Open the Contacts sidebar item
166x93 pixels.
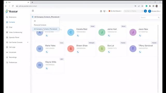pyautogui.click(x=12, y=22)
